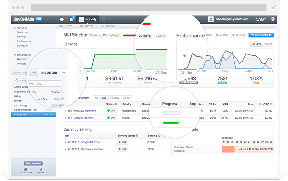Click the UX BOOTH breadcrumb
This screenshot has height=181, width=288.
tap(87, 26)
